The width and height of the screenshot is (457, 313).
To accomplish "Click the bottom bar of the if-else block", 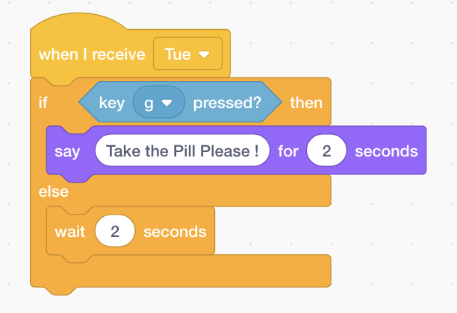I will pos(179,271).
